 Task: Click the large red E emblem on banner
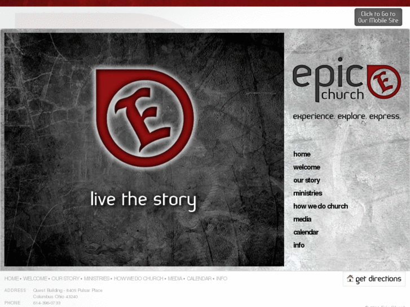pyautogui.click(x=145, y=118)
